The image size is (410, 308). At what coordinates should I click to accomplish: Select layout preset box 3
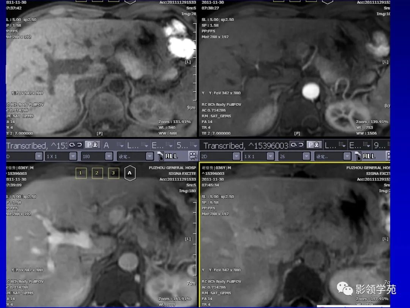click(114, 173)
